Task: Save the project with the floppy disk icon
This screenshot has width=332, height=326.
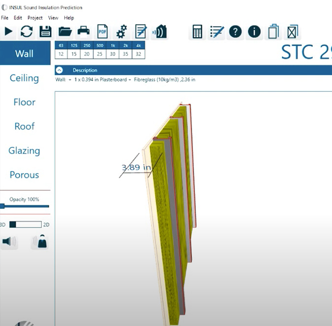Action: point(45,32)
